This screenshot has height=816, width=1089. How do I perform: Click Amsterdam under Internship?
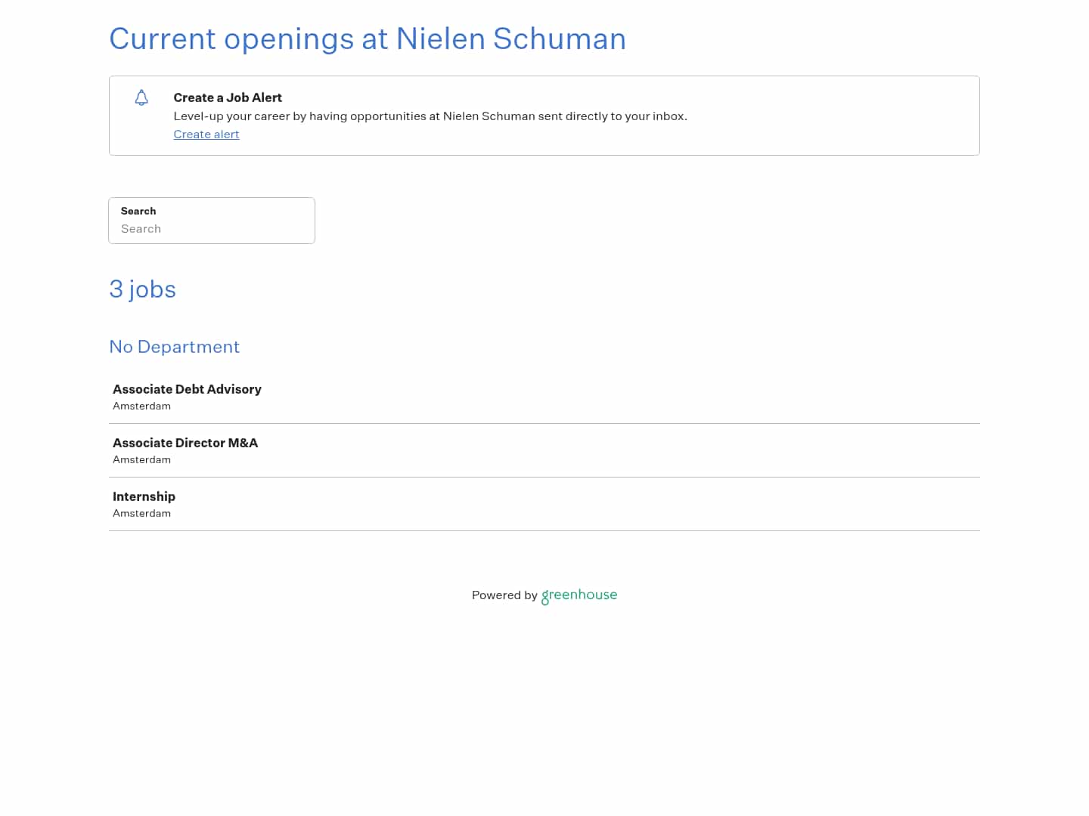pyautogui.click(x=141, y=513)
